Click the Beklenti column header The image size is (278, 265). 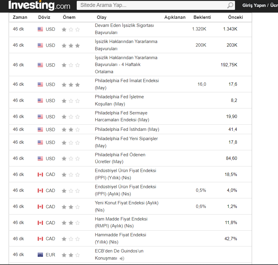tap(202, 17)
